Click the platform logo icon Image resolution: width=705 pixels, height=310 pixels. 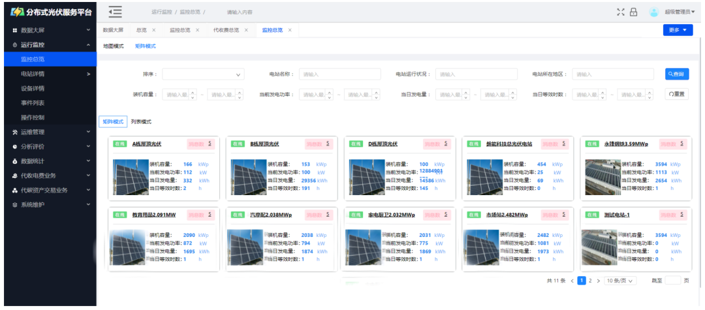pos(17,12)
